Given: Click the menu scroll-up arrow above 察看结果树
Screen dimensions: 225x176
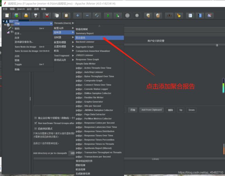Looking at the screenshot, I should coord(99,26).
